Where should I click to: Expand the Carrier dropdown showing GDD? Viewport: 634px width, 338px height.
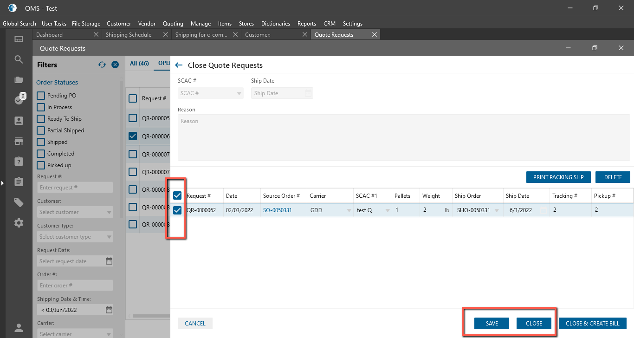click(x=349, y=210)
